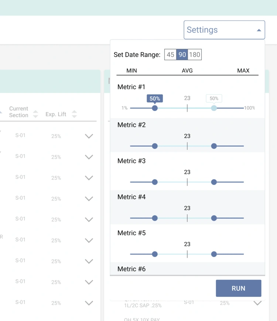277x321 pixels.
Task: Set date range to 45 days
Action: point(170,55)
